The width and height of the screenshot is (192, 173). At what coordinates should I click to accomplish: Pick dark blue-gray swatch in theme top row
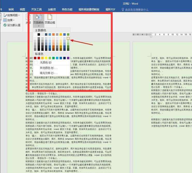46,35
